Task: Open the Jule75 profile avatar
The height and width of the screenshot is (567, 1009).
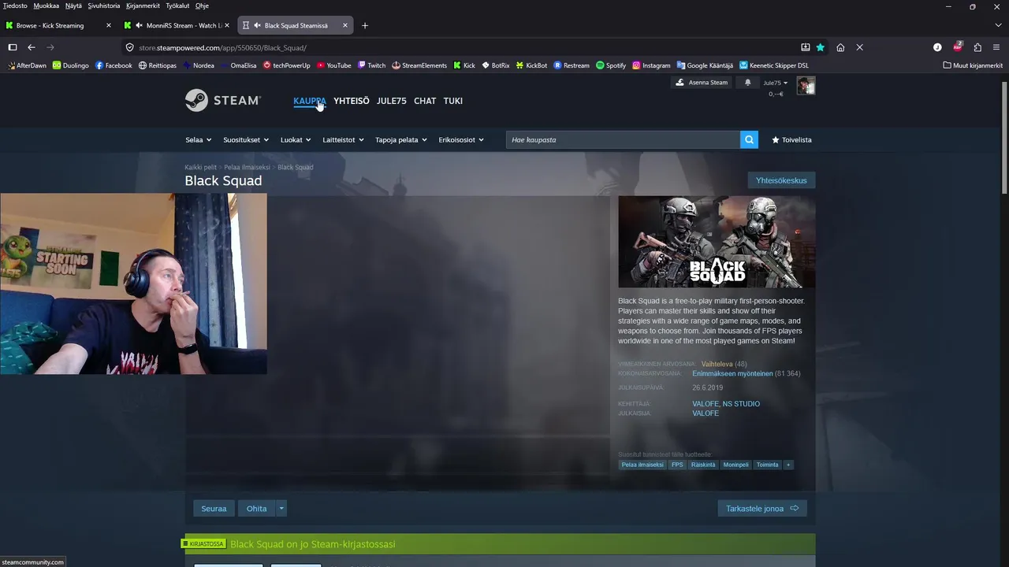Action: 806,85
